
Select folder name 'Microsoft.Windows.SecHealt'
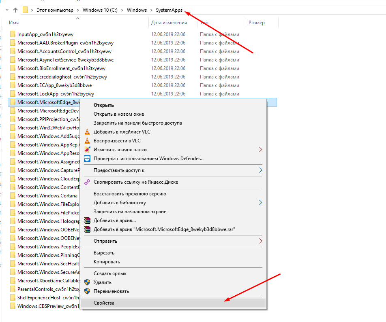(49, 263)
